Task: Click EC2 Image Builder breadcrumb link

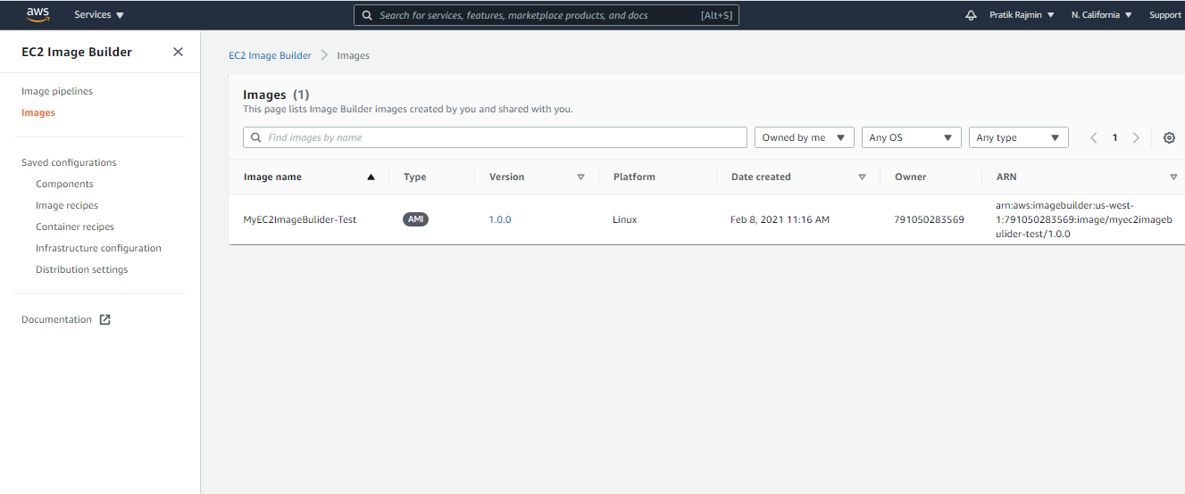Action: click(270, 55)
